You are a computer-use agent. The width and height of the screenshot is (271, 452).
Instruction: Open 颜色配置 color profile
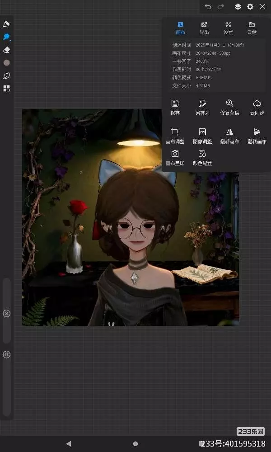tap(202, 158)
